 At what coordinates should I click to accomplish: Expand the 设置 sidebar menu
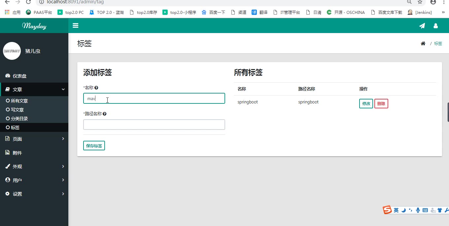coord(34,194)
